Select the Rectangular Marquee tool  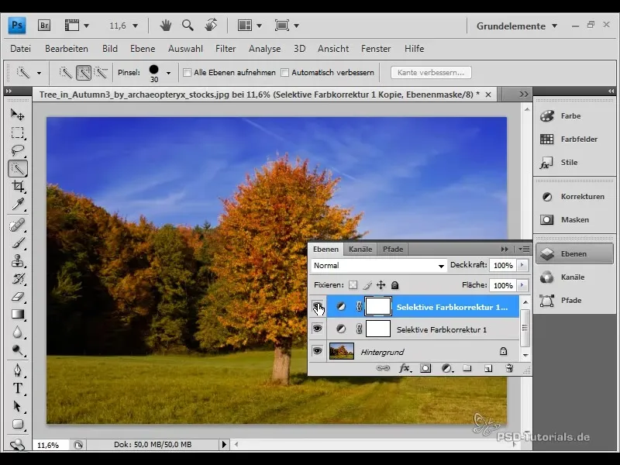(x=17, y=133)
